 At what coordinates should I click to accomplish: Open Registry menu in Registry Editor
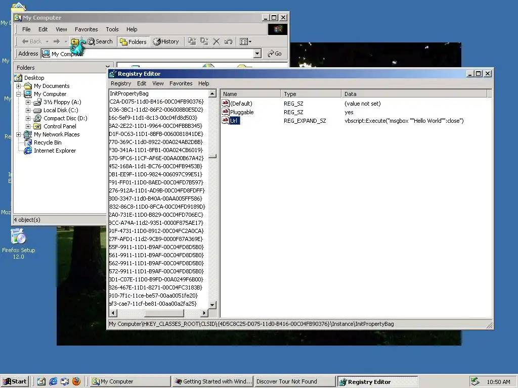click(x=121, y=83)
